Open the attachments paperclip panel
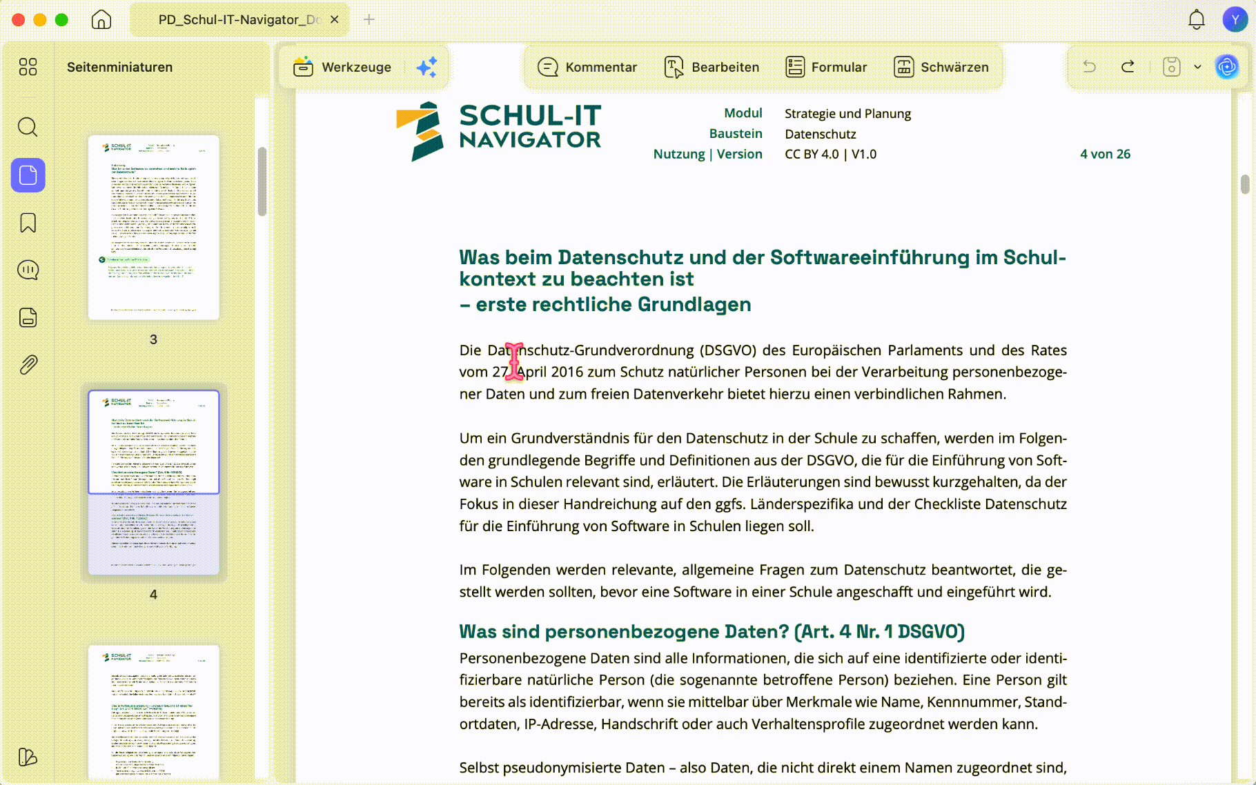This screenshot has height=785, width=1256. coord(28,364)
